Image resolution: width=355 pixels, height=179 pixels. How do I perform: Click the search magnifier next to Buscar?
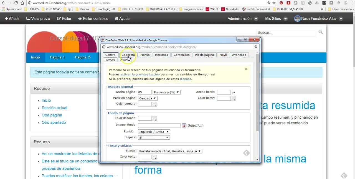tap(321, 32)
